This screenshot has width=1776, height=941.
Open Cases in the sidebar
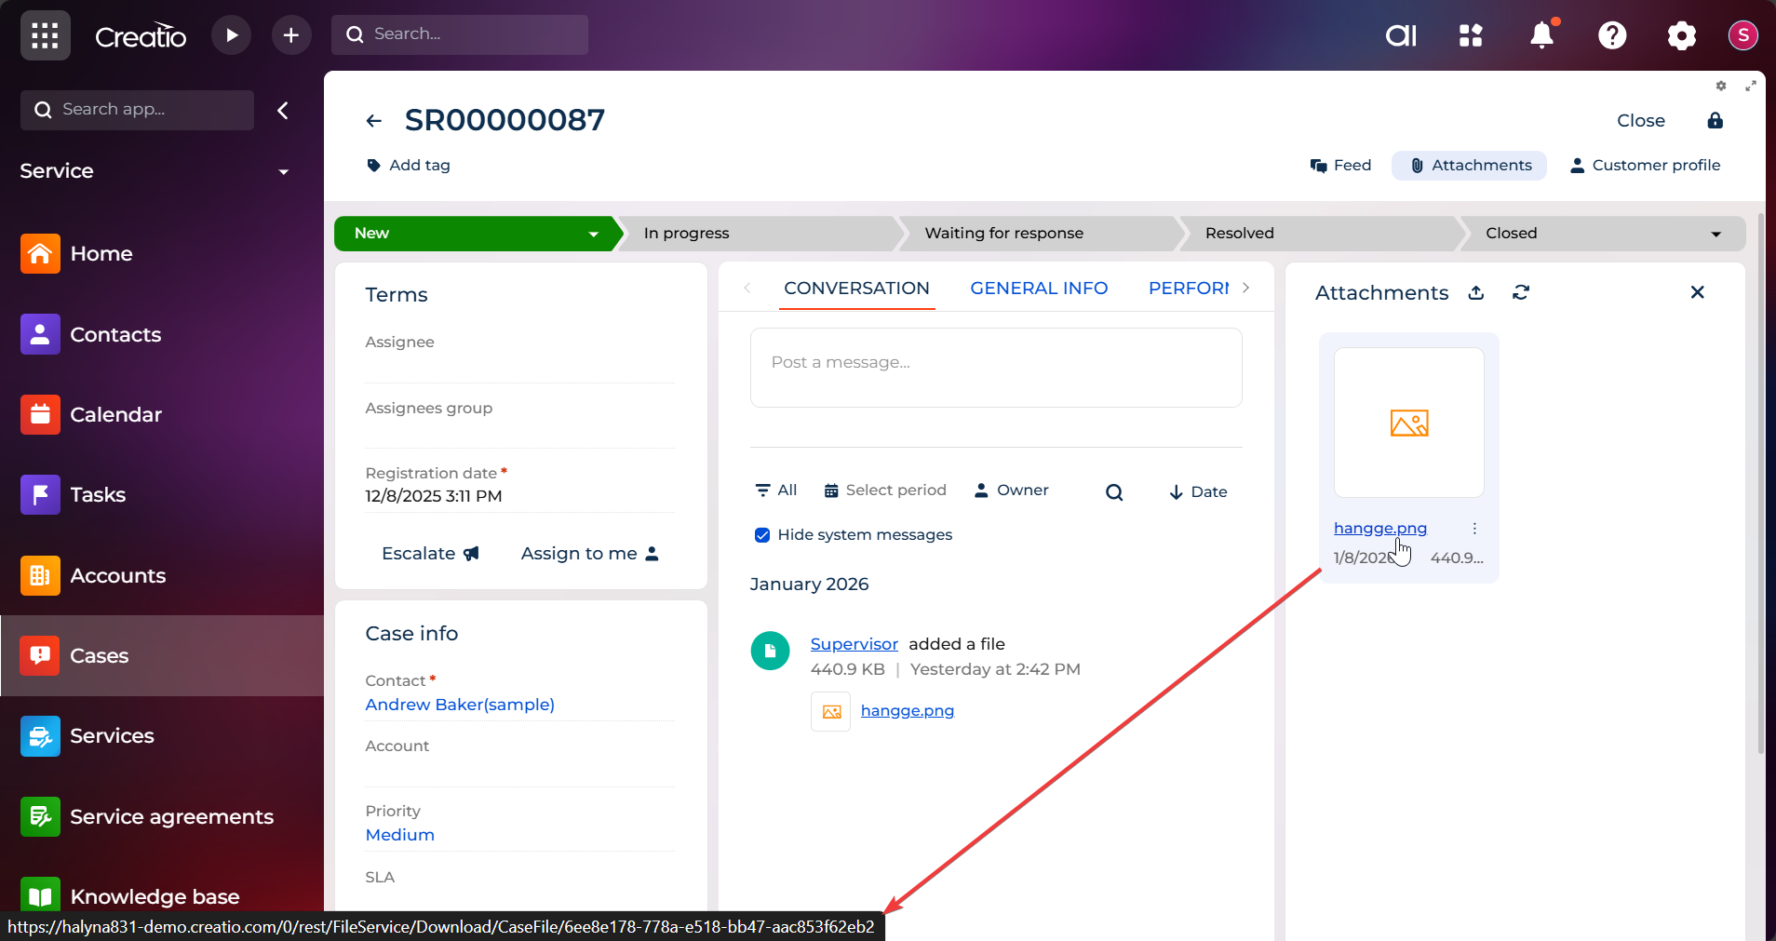(x=100, y=655)
